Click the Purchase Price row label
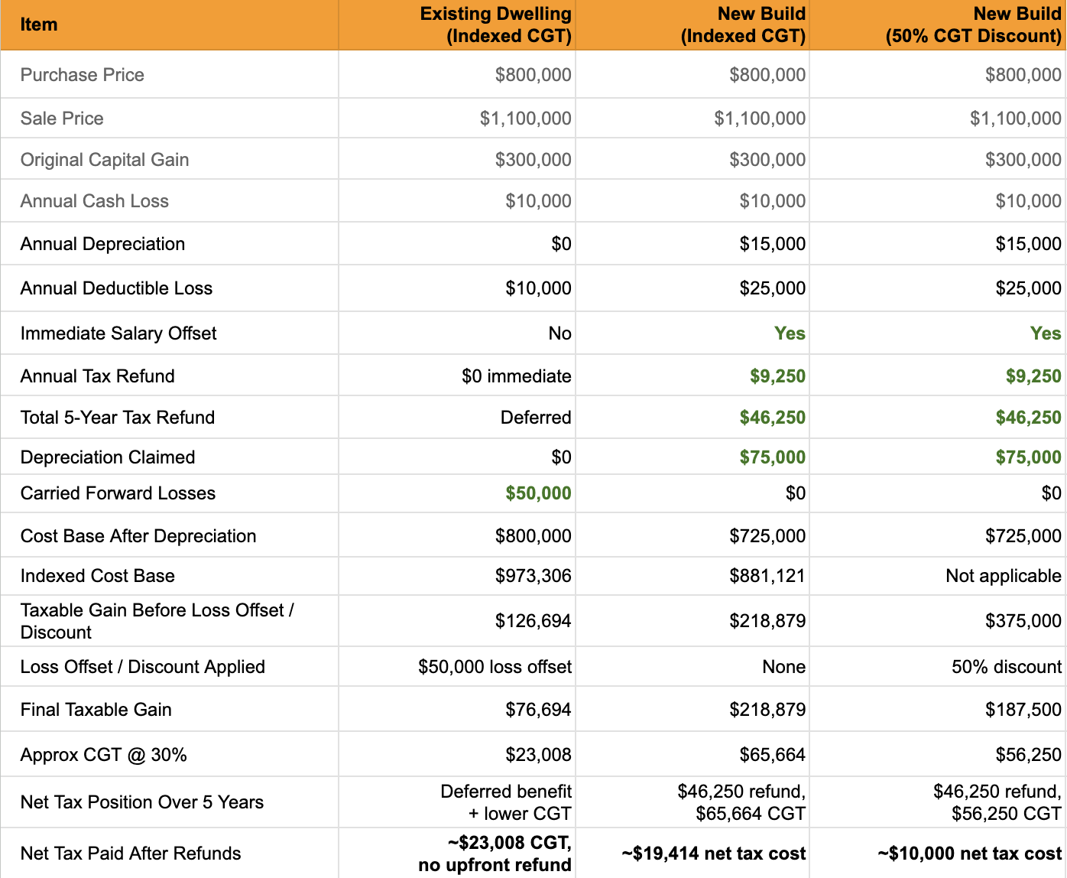Image resolution: width=1067 pixels, height=878 pixels. click(83, 75)
